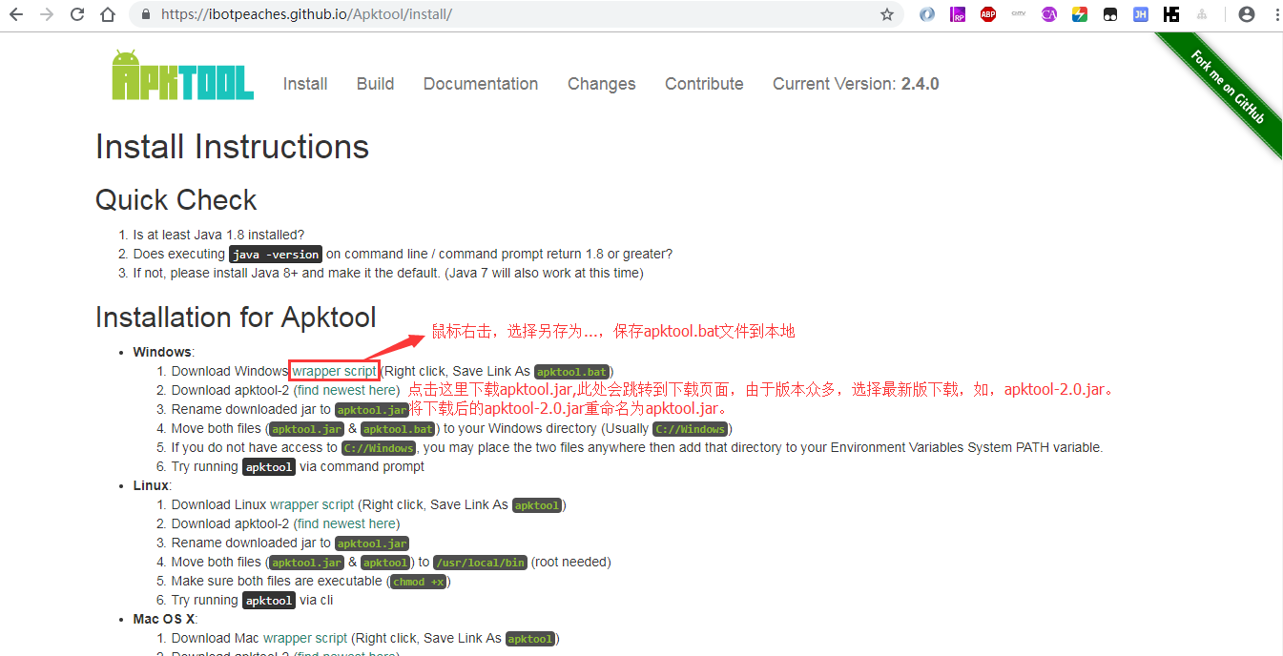Image resolution: width=1283 pixels, height=656 pixels.
Task: Open the blue ring extension icon
Action: click(x=927, y=14)
